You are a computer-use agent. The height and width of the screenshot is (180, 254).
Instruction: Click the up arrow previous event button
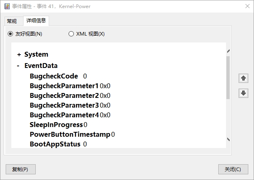243,78
